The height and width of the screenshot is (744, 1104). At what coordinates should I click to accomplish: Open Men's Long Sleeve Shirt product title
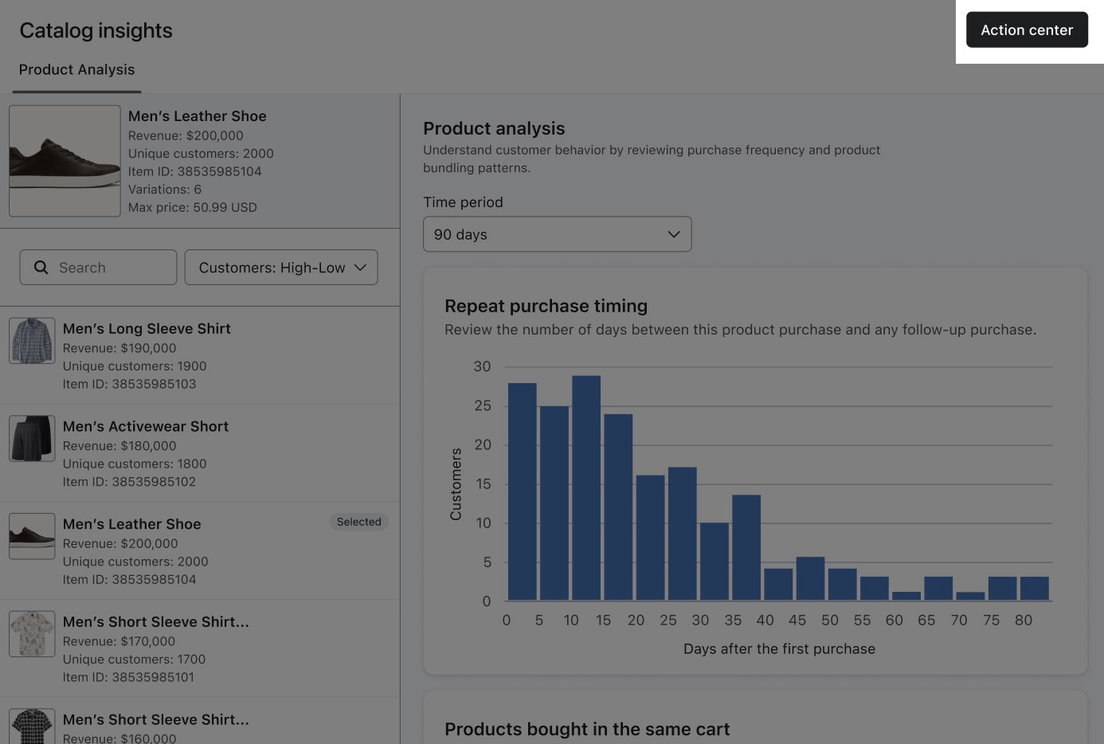[x=147, y=329]
